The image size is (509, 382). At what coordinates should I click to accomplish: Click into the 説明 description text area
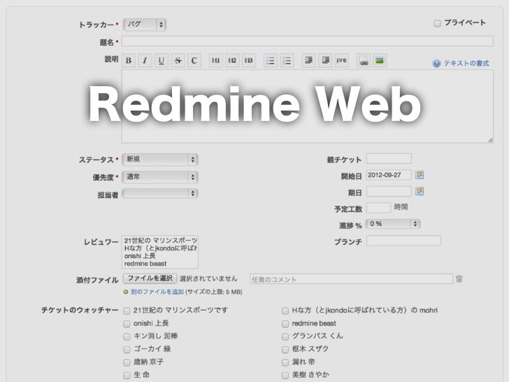[x=308, y=106]
